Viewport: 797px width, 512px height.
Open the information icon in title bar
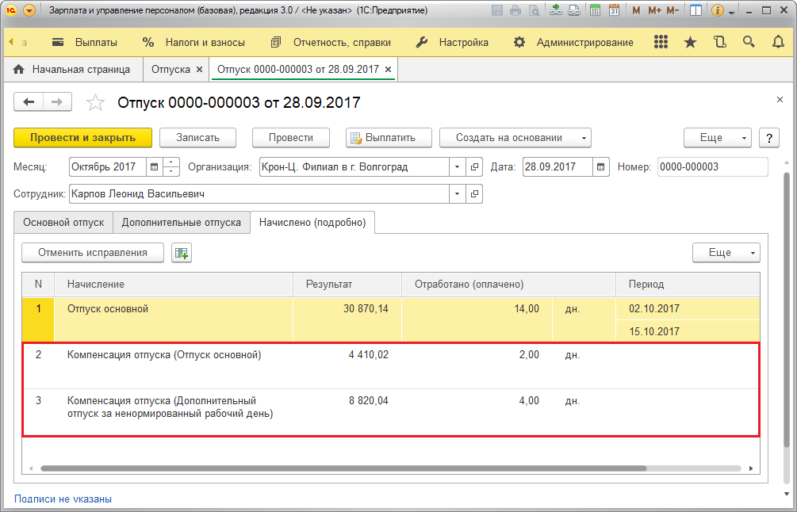(x=717, y=10)
